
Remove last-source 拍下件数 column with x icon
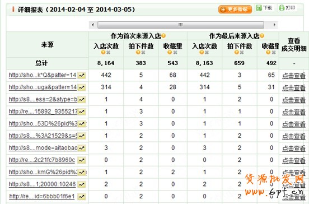click(242, 52)
